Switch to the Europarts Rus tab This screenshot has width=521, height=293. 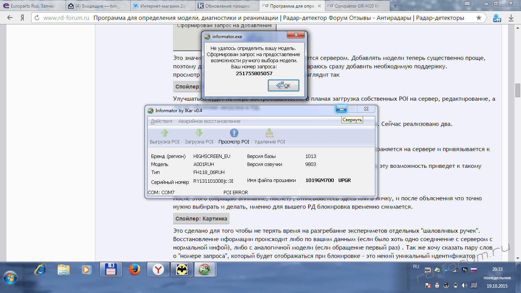coord(32,6)
